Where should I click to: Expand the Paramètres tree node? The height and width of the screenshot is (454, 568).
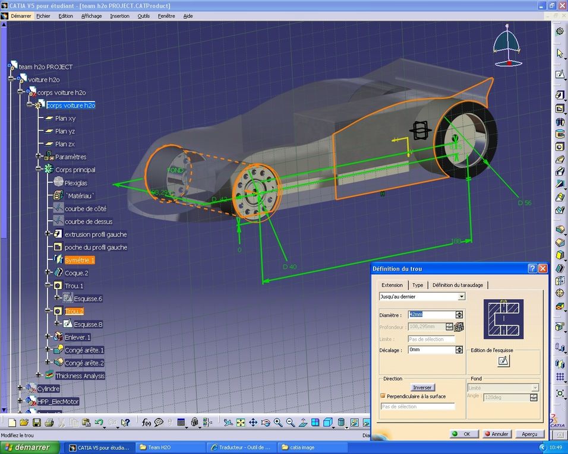pyautogui.click(x=39, y=156)
